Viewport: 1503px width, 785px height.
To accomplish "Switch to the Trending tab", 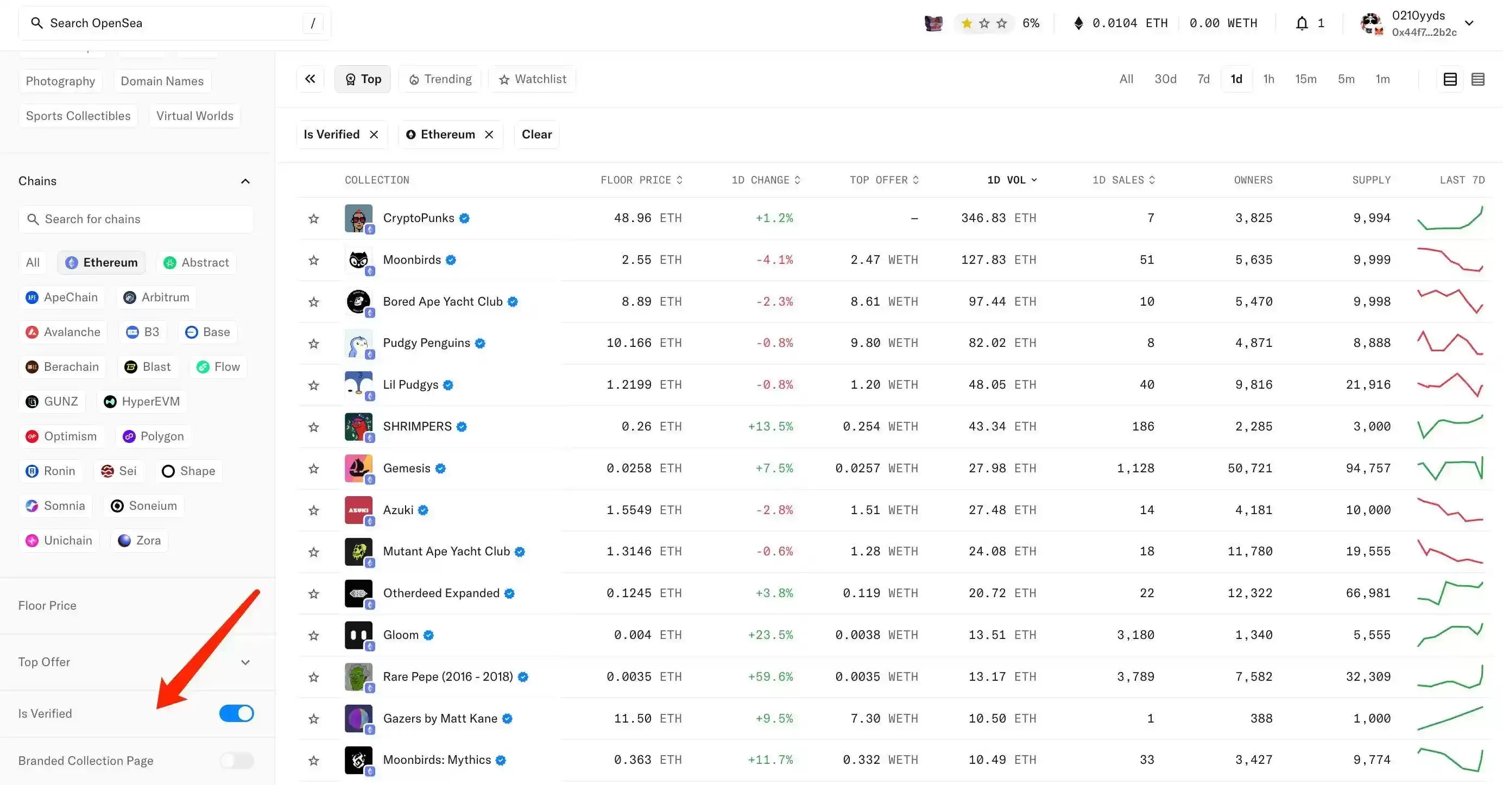I will coord(440,79).
